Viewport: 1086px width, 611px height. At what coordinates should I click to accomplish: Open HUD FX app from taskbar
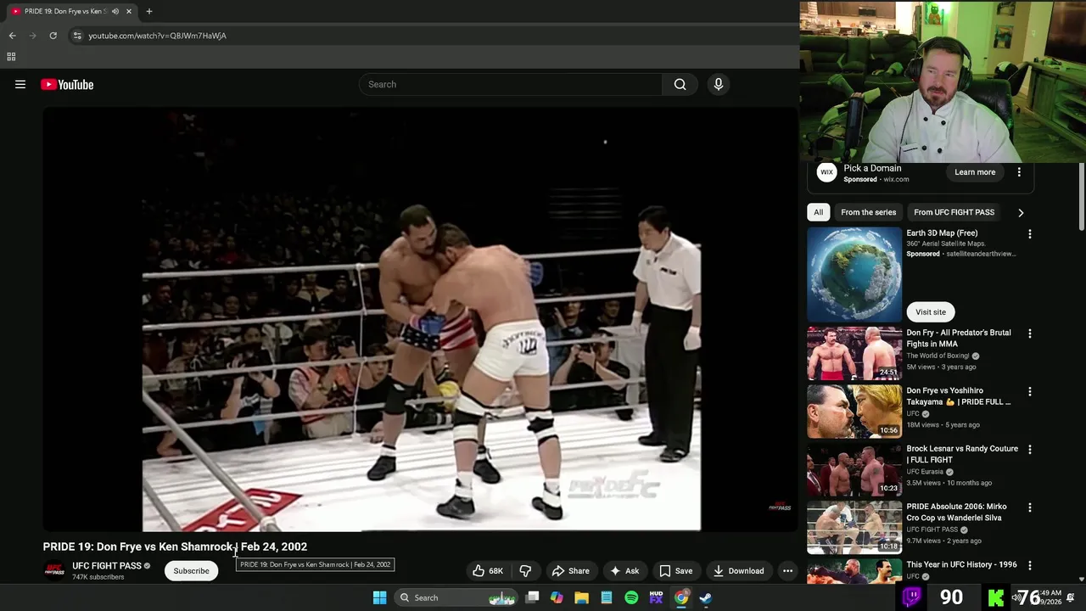tap(656, 597)
